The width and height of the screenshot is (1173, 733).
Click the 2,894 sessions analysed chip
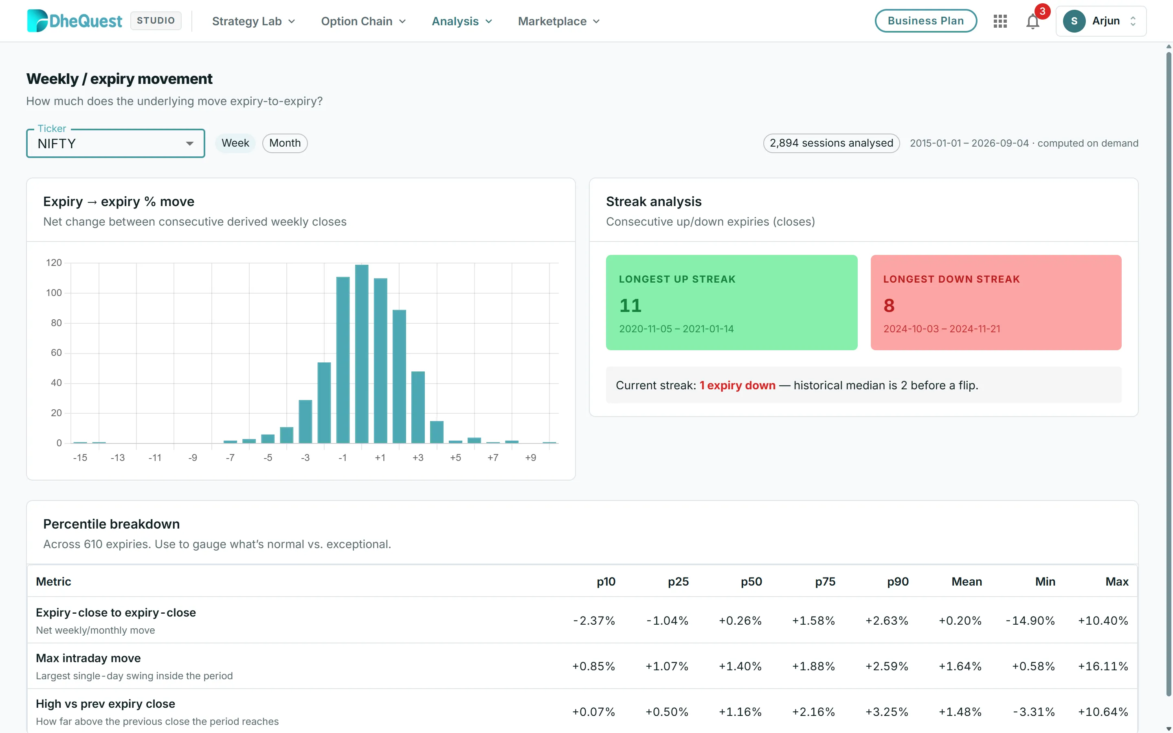click(x=831, y=143)
